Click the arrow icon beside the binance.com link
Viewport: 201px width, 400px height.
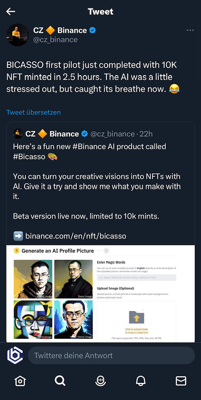coord(18,236)
